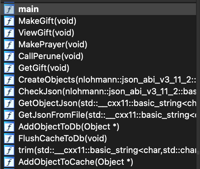Choose the ViewGift(void) function

[98, 33]
